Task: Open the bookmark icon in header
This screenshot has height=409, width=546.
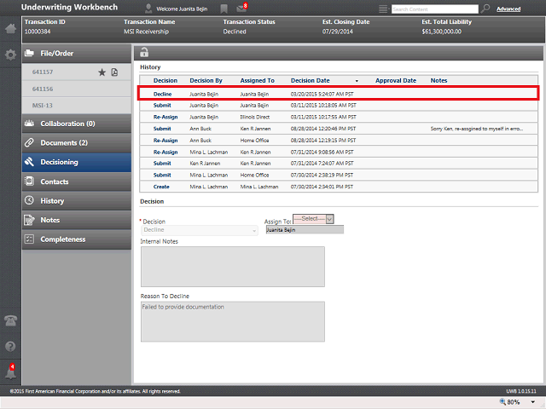Action: (x=224, y=9)
